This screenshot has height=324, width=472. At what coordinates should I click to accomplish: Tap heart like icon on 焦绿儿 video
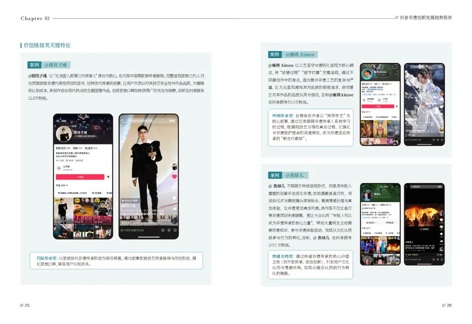[441, 220]
